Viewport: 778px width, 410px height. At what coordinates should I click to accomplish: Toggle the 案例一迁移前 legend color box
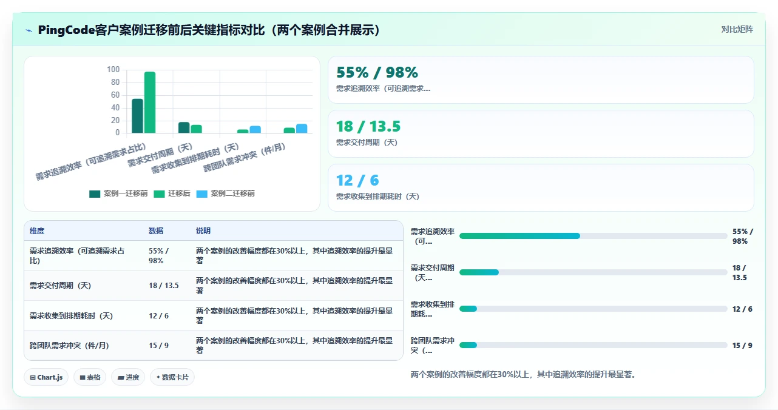coord(95,193)
